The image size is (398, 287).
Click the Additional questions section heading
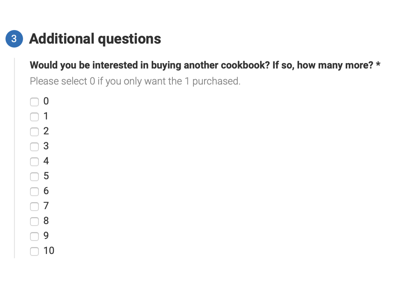point(95,39)
